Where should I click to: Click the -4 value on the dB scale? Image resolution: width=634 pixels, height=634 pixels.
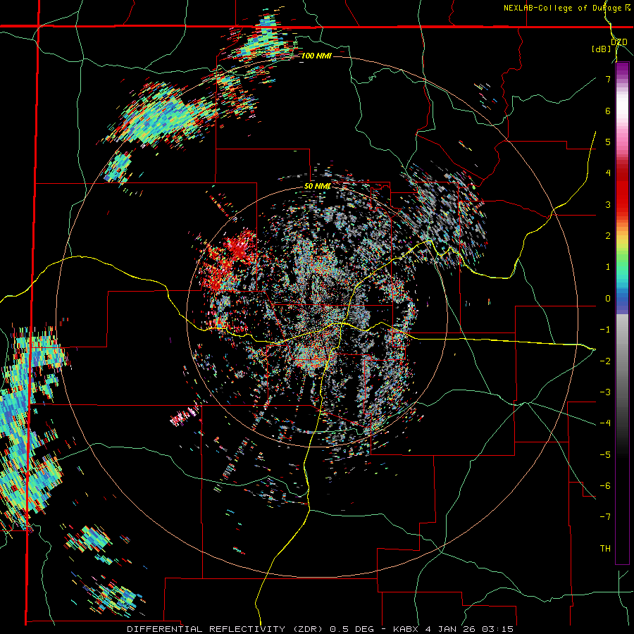605,423
